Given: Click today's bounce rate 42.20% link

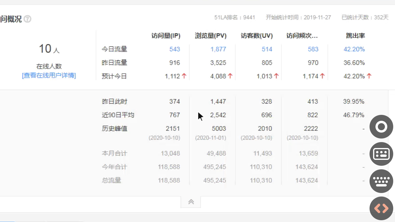Looking at the screenshot, I should click(x=354, y=49).
